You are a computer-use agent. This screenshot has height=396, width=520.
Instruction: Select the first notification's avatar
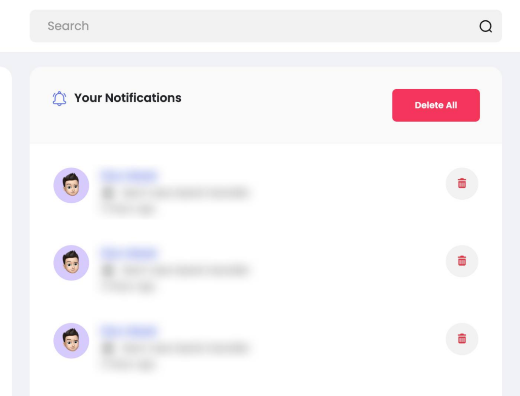click(x=71, y=186)
